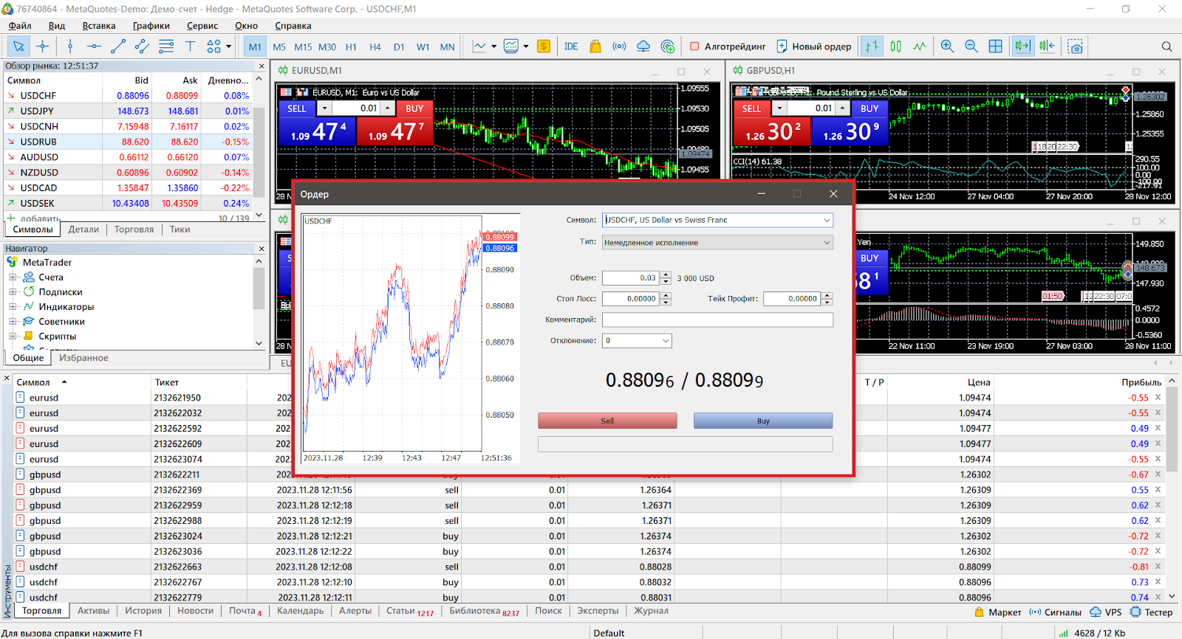This screenshot has width=1182, height=639.
Task: Expand the Deviation combo box
Action: click(666, 341)
